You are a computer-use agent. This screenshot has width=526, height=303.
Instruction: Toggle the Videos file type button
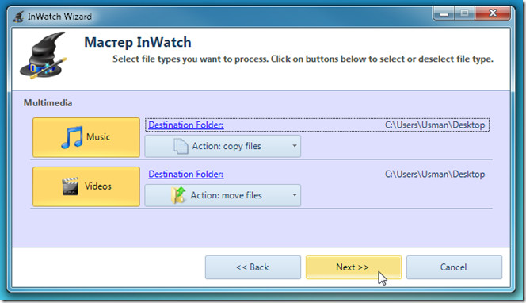(x=86, y=186)
